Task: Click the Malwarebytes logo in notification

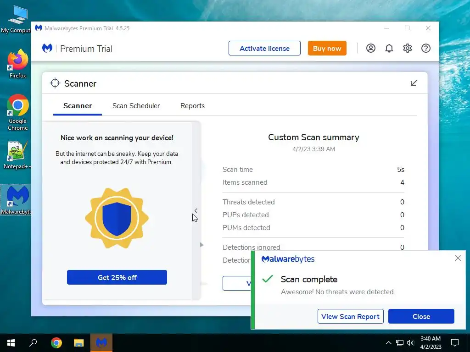Action: click(288, 259)
